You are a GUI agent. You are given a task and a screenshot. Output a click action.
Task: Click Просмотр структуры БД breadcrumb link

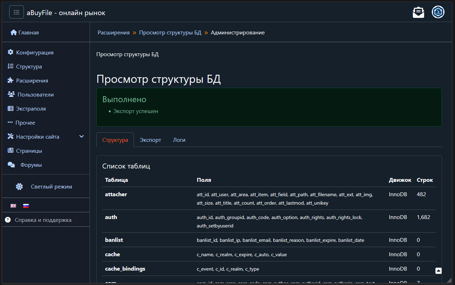click(170, 33)
